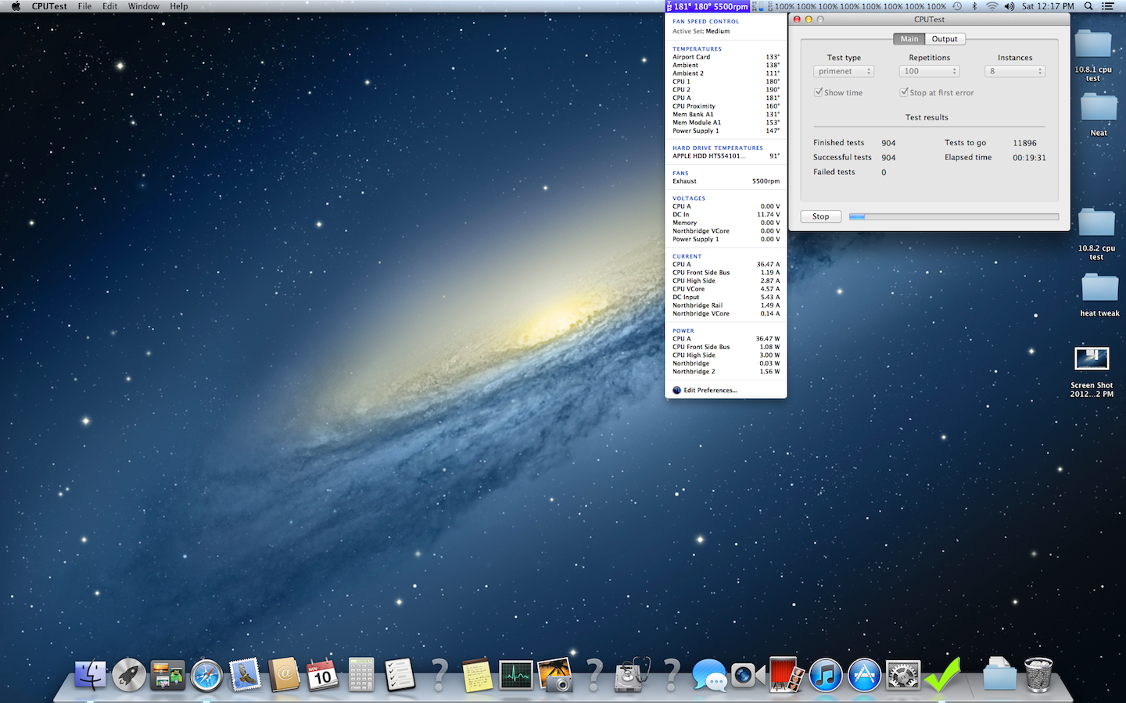Toggle the Show time checkbox
The image size is (1126, 703).
(819, 92)
